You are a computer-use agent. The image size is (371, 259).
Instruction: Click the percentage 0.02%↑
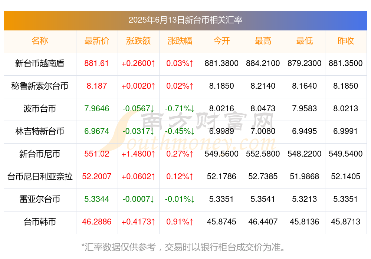click(x=180, y=86)
